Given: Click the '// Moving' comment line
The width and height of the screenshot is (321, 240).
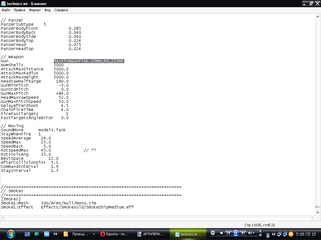Looking at the screenshot, I should coord(12,126).
